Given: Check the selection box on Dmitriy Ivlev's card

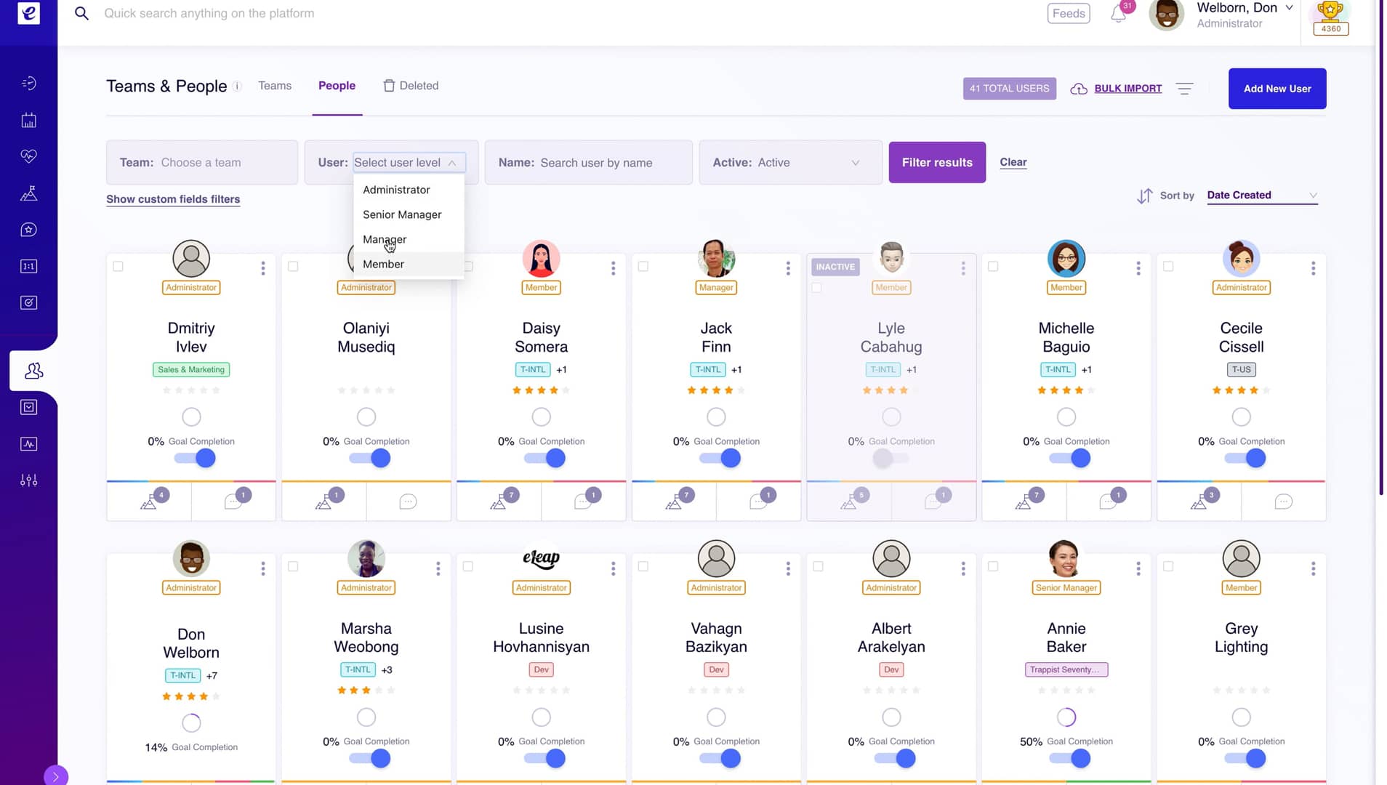Looking at the screenshot, I should 118,266.
